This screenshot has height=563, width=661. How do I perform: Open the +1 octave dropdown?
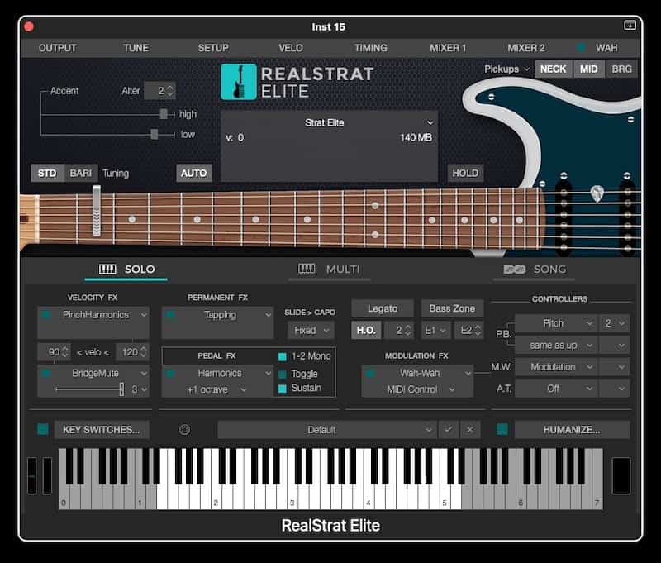pyautogui.click(x=216, y=389)
